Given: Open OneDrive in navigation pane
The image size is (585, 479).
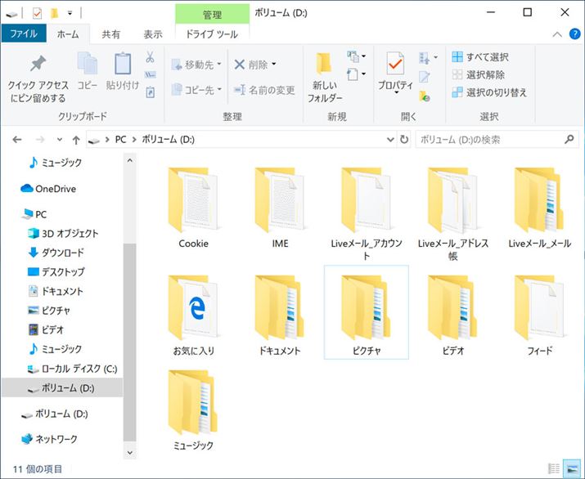Looking at the screenshot, I should coord(48,189).
